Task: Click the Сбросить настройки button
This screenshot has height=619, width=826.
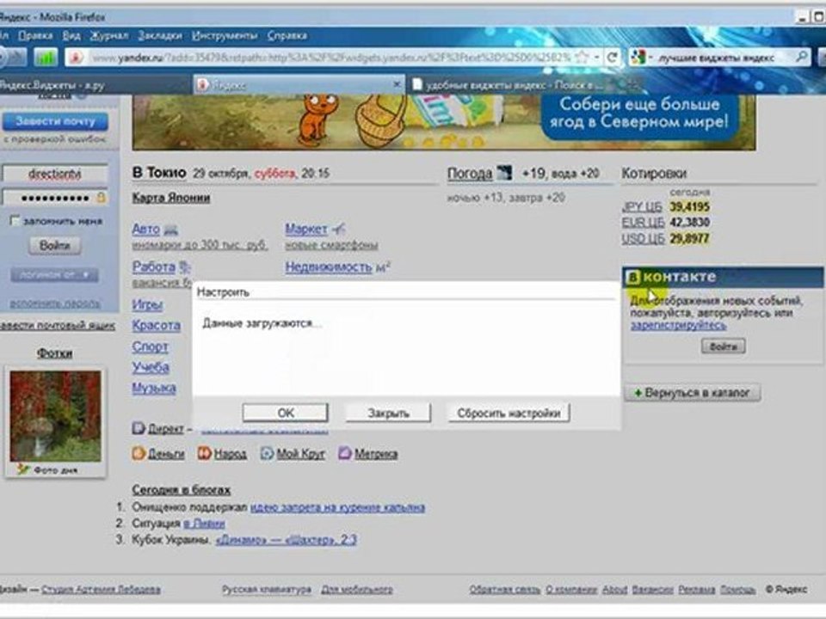Action: pos(509,414)
